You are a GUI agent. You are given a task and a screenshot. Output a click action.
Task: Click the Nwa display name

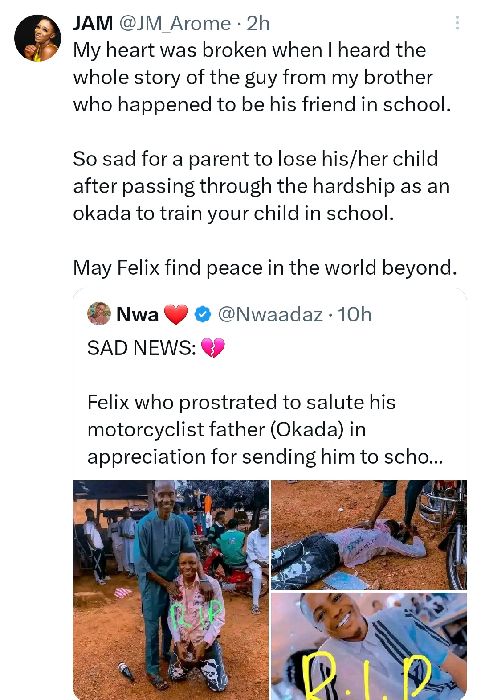point(137,314)
